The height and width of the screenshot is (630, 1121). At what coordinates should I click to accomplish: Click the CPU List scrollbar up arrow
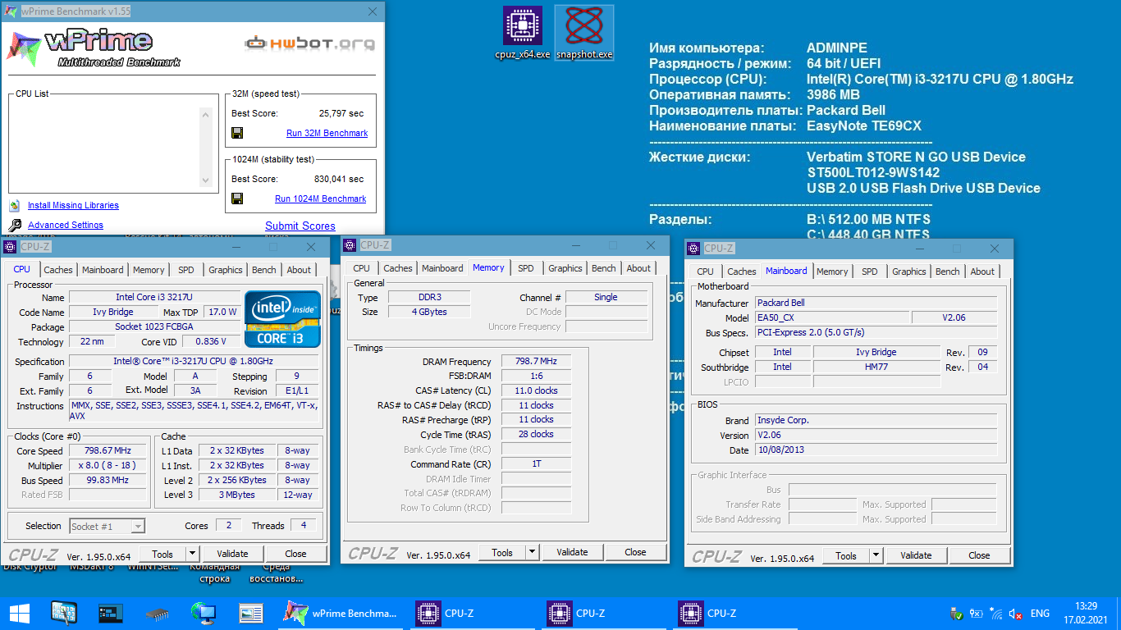(x=205, y=113)
